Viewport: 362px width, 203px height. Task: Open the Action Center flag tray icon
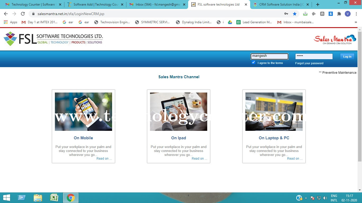tap(312, 198)
